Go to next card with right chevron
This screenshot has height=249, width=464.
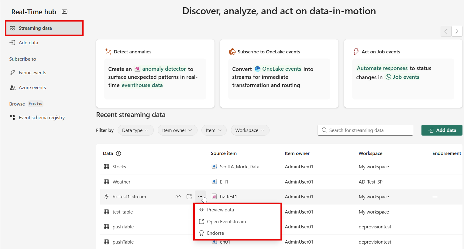tap(457, 31)
